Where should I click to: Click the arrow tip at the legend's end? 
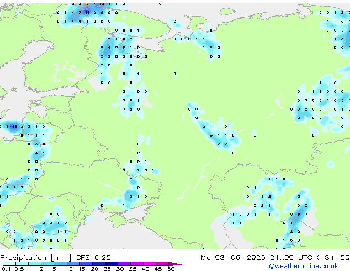pyautogui.click(x=175, y=264)
